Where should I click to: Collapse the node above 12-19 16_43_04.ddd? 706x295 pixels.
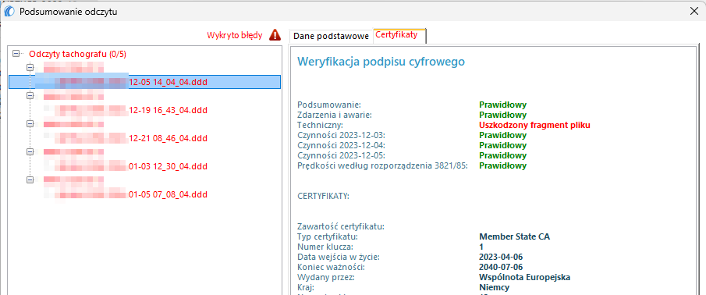click(30, 95)
